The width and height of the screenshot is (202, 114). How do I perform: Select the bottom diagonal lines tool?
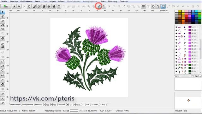click(x=3, y=103)
